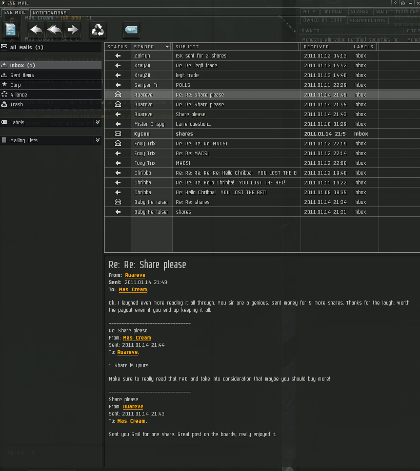Click opened-envelope icon on Baby Hellraiser 21:34 row

[118, 202]
